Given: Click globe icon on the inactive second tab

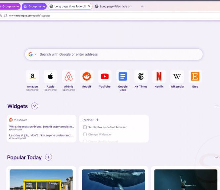Looking at the screenshot, I should click(97, 6).
